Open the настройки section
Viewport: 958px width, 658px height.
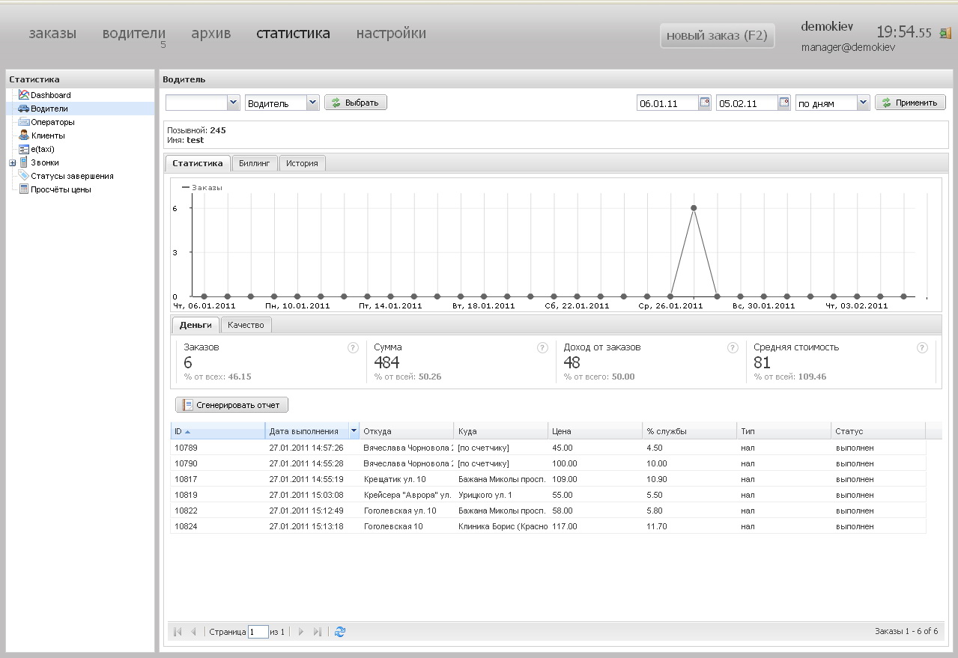[x=391, y=34]
